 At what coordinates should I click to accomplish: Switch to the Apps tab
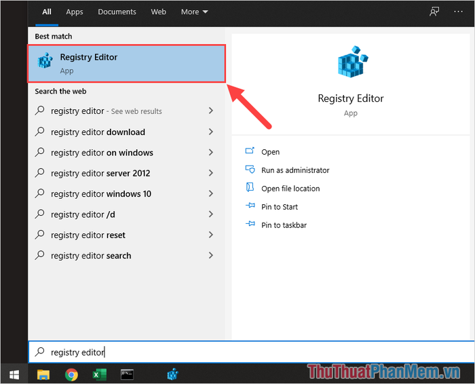75,12
